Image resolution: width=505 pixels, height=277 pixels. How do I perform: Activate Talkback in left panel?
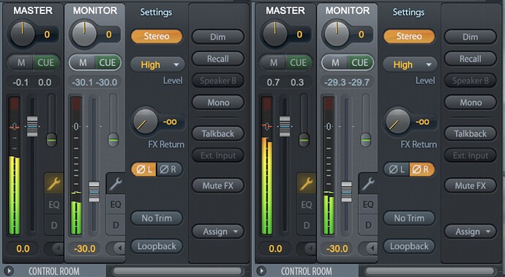click(x=218, y=133)
